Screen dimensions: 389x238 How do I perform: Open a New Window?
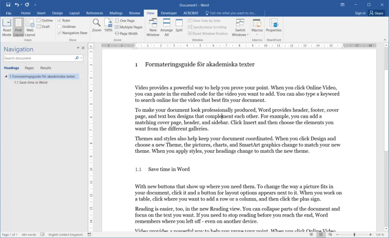click(153, 27)
